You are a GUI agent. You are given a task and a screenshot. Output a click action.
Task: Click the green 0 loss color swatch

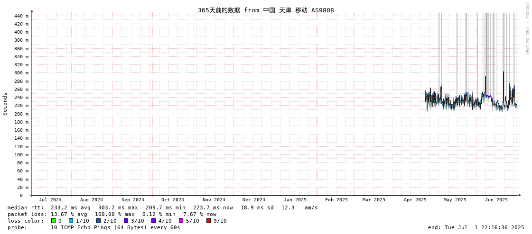(53, 221)
